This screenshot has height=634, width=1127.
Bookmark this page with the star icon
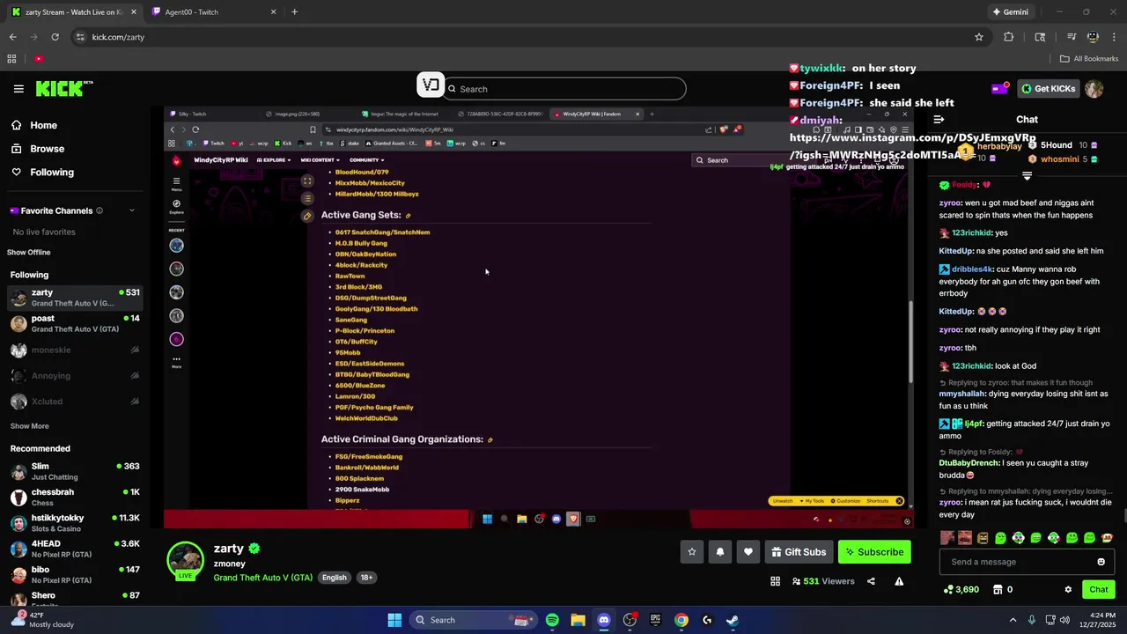click(978, 37)
